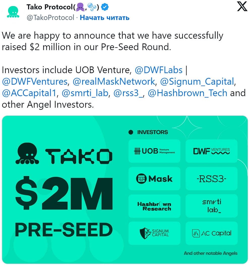This screenshot has width=252, height=268.
Task: Click the Tako Protocol avatar icon
Action: (13, 12)
